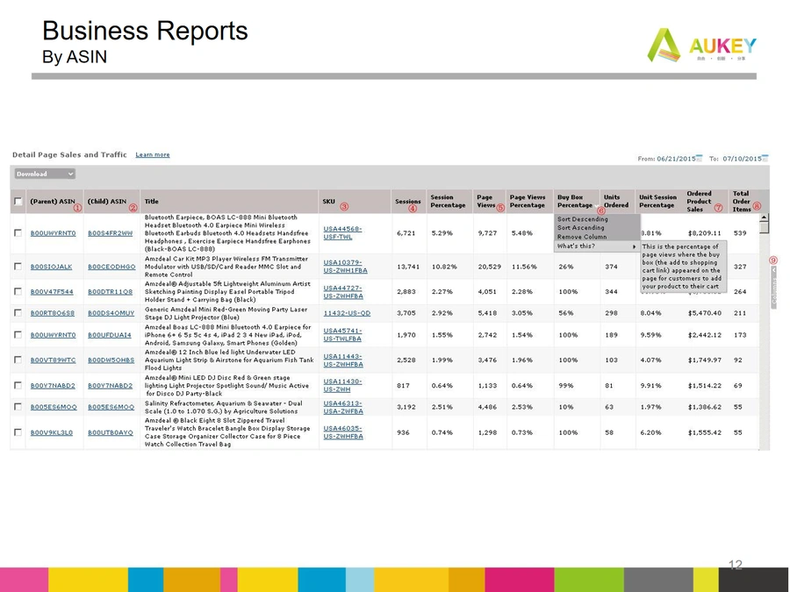Open child ASIN link B00DS4OMUY
This screenshot has height=592, width=790.
pyautogui.click(x=111, y=313)
